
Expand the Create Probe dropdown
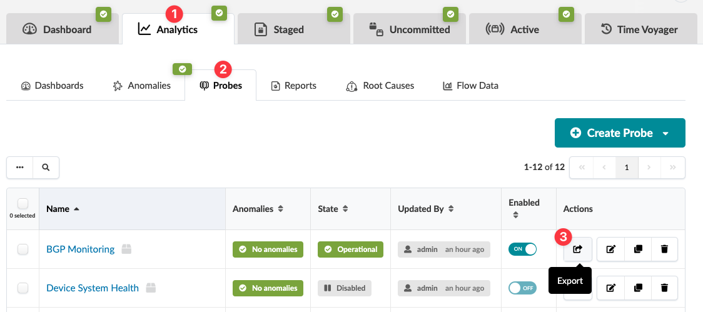[665, 133]
